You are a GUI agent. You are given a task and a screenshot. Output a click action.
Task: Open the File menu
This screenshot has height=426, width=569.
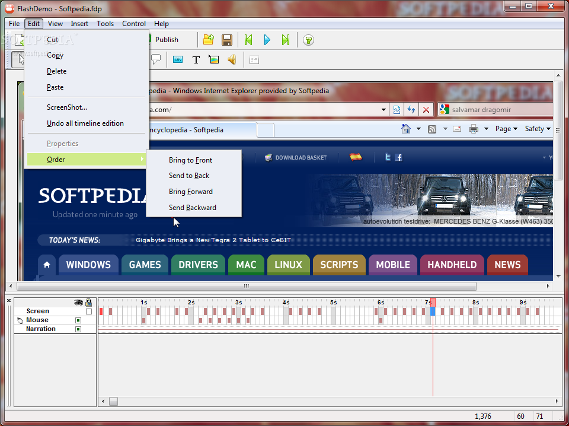coord(14,24)
